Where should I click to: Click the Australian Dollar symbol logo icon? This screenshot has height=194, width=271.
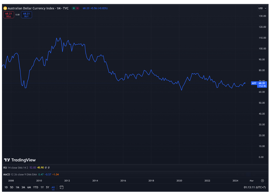point(5,8)
